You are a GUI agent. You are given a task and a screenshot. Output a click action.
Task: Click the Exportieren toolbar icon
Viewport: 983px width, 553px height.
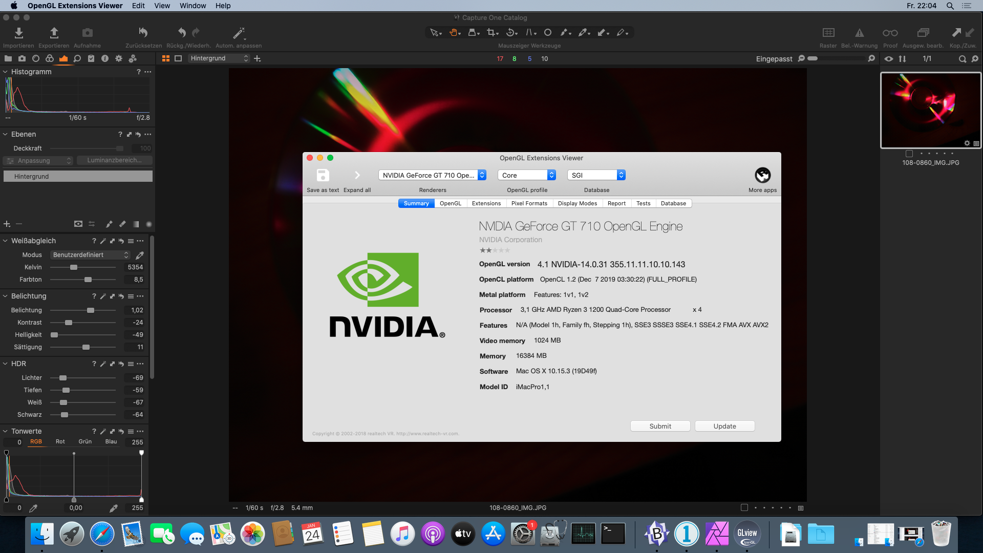point(54,33)
